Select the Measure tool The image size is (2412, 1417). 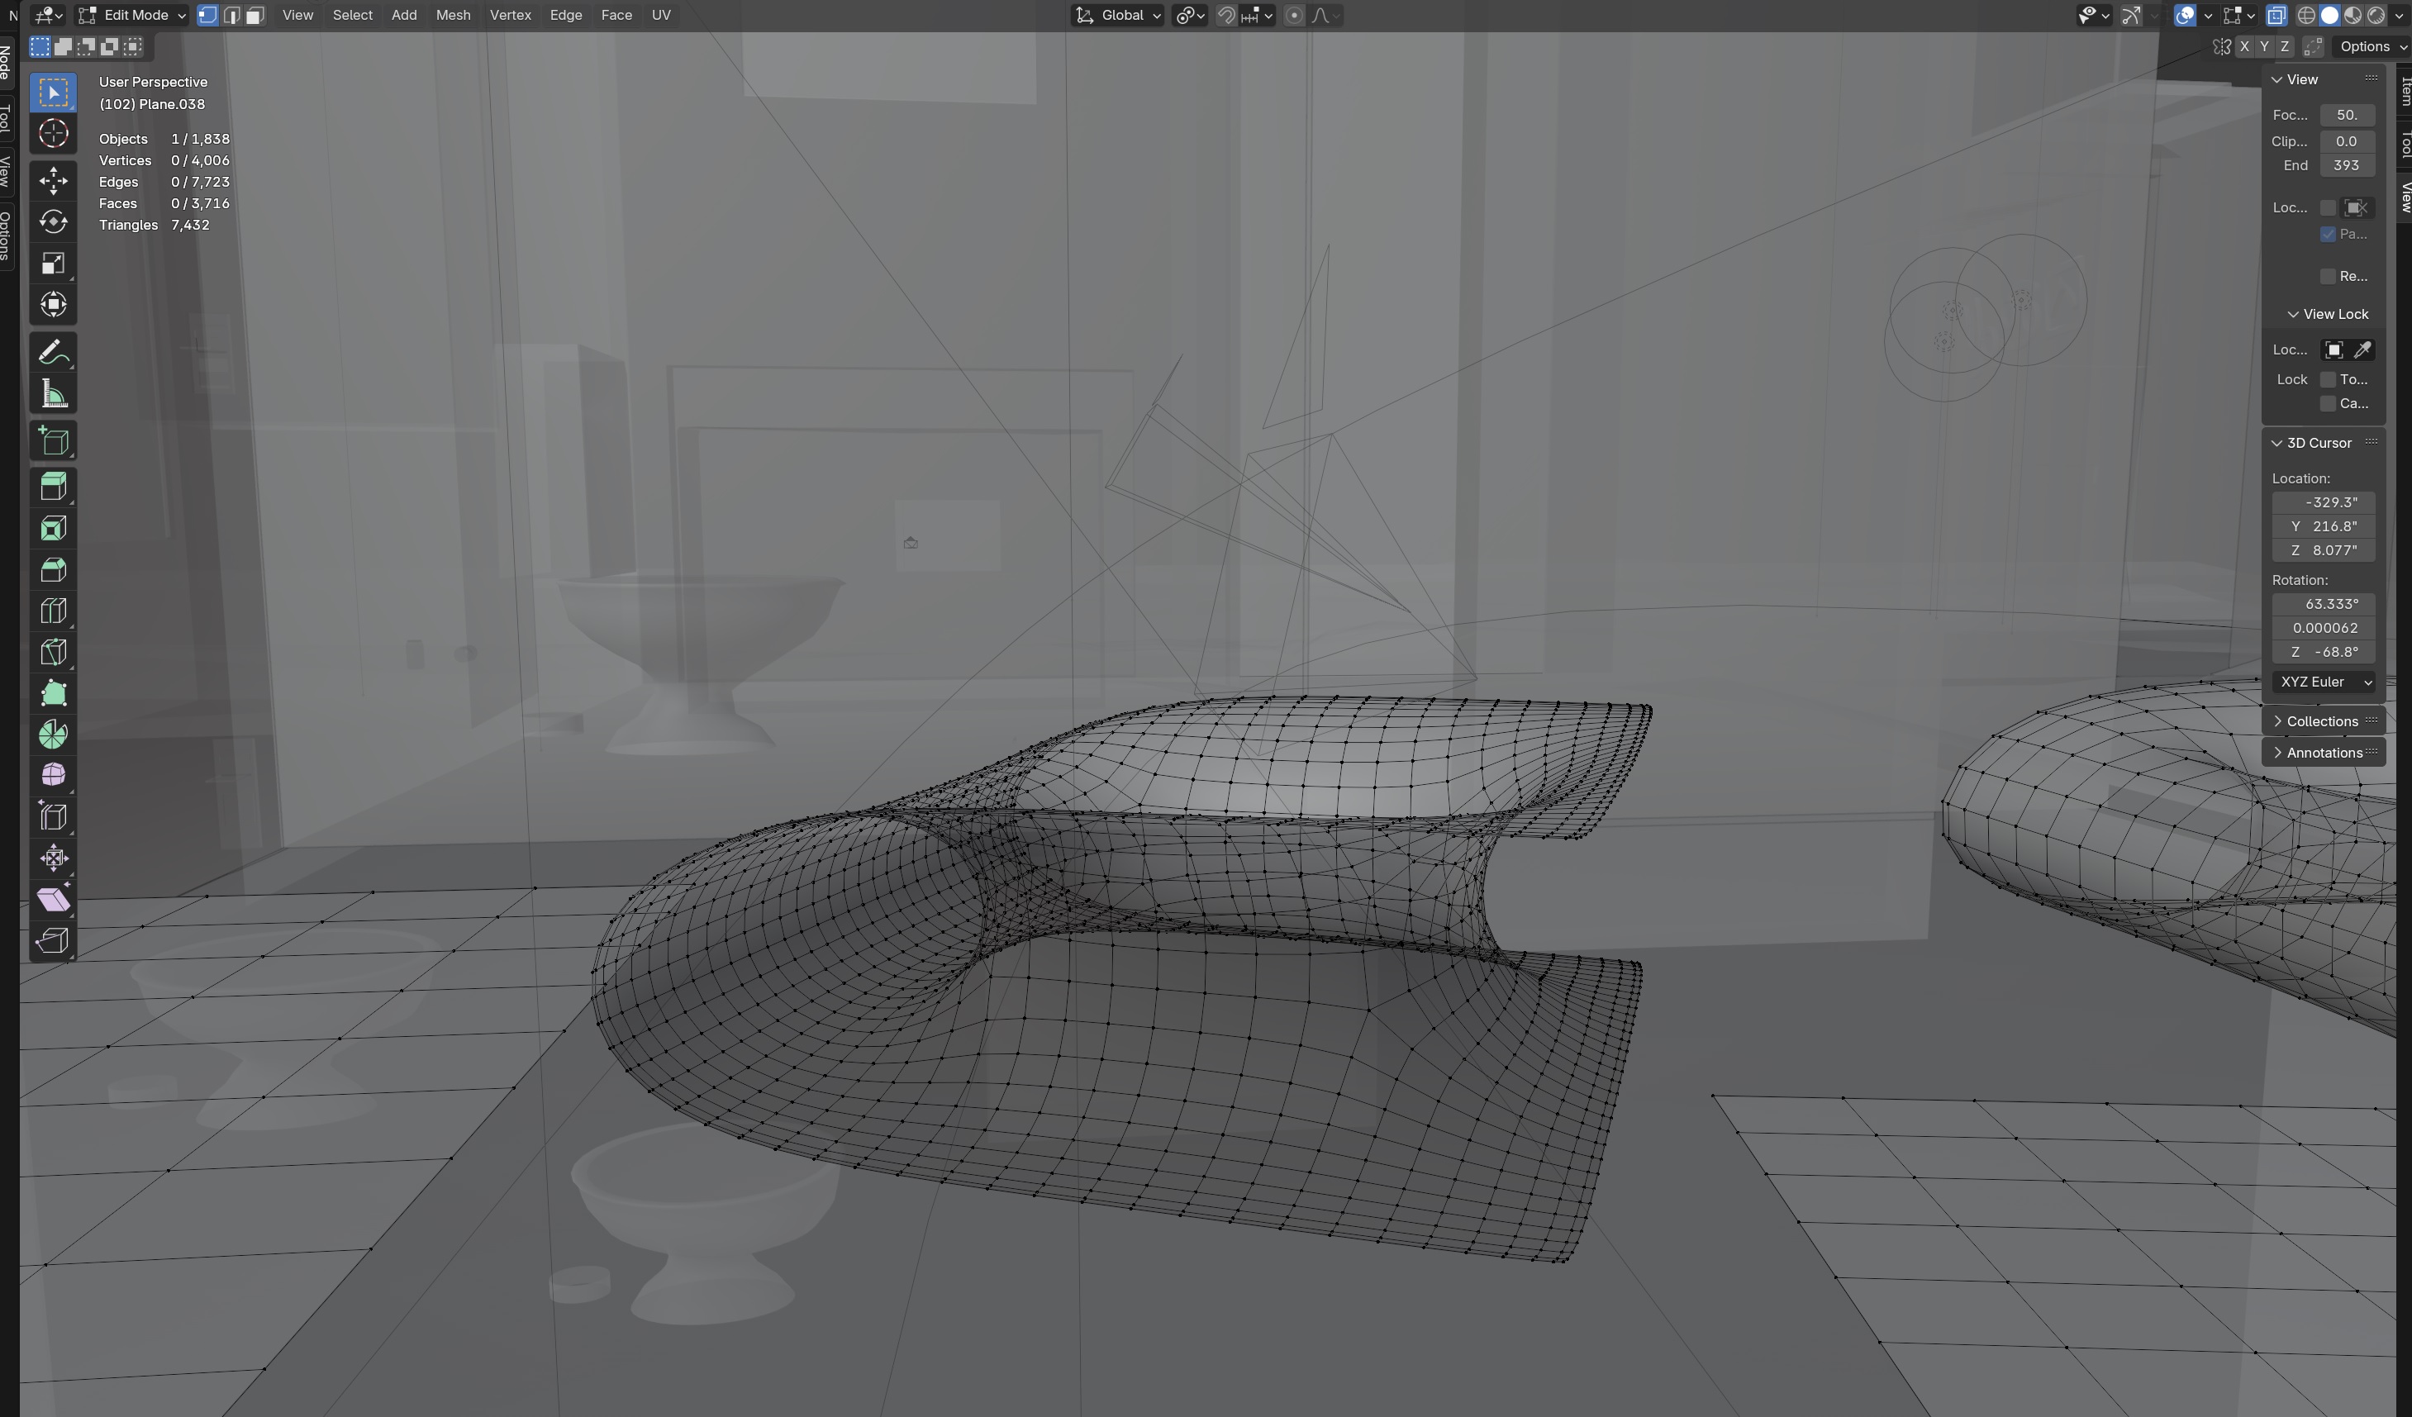(x=53, y=393)
